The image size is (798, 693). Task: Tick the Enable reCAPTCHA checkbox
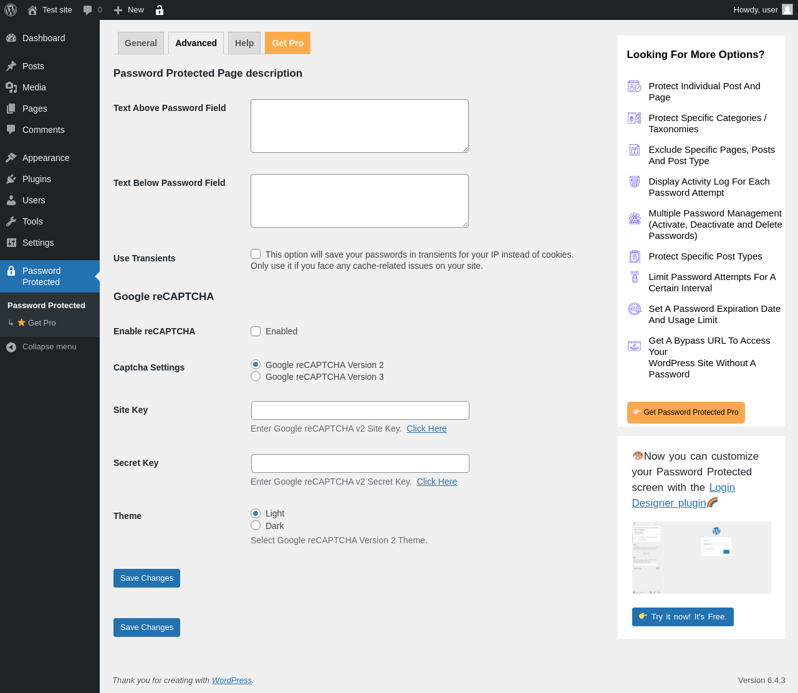[256, 331]
